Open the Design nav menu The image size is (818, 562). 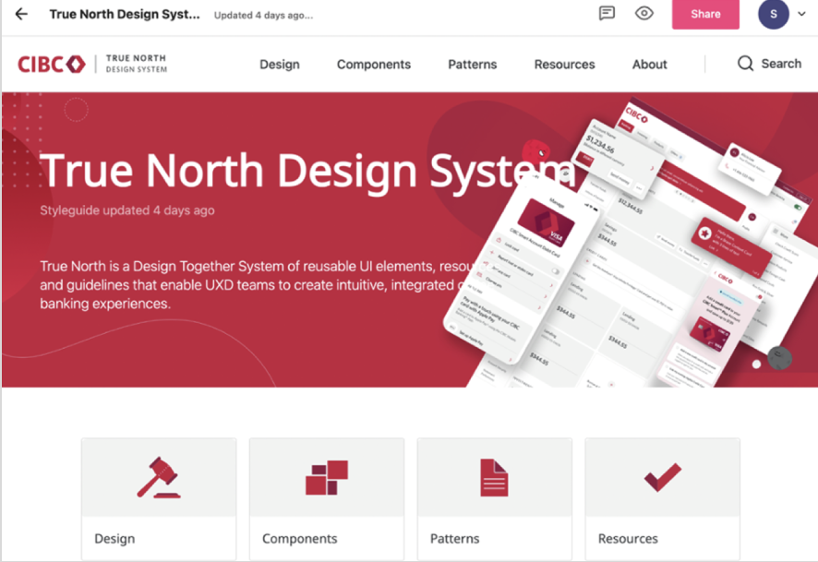280,64
